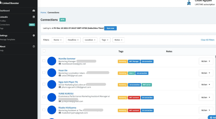Click the envelope icon beside pham.ngocanh1396@gmail.com
The height and width of the screenshot is (119, 216).
tap(60, 87)
